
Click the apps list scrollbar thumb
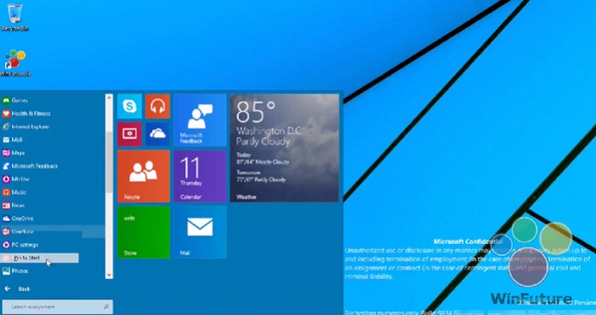(x=109, y=162)
